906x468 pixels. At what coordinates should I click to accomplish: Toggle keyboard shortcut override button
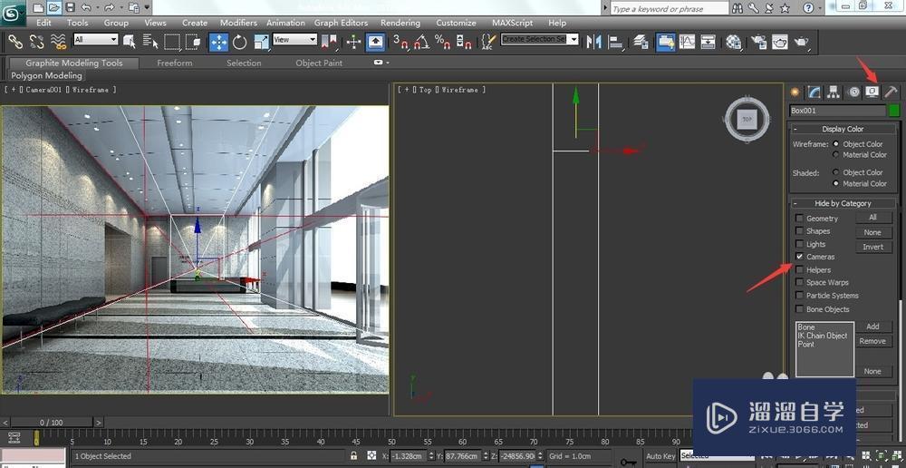tap(376, 41)
